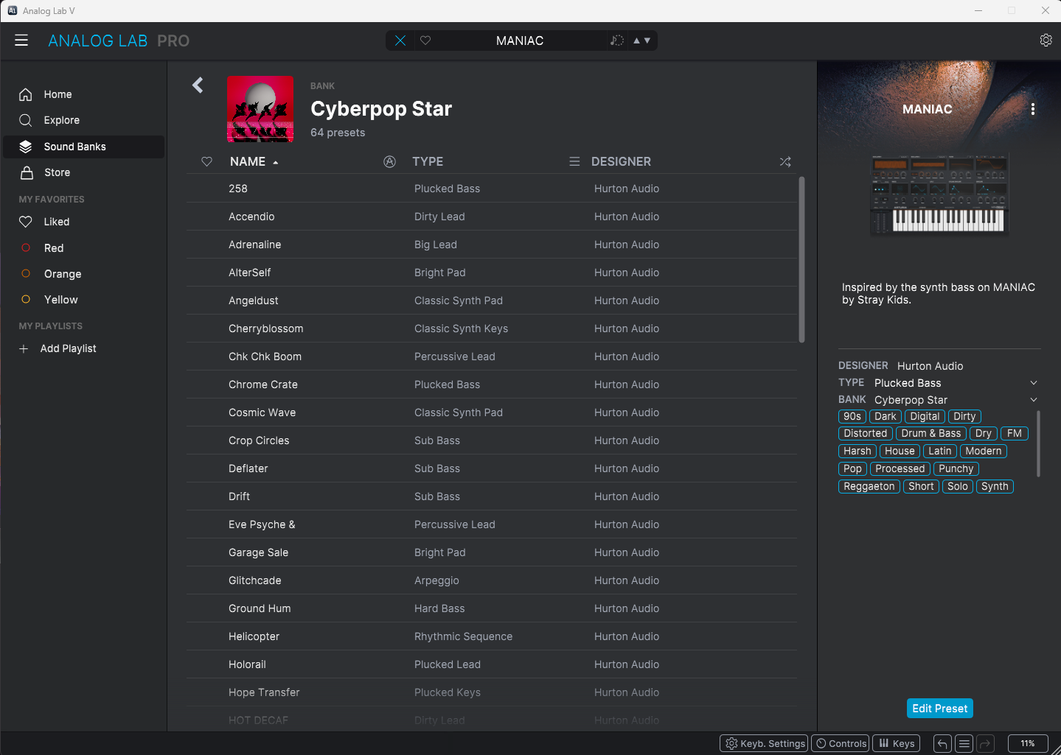Click the synth instrument image thumbnail
The height and width of the screenshot is (755, 1061).
(x=939, y=194)
